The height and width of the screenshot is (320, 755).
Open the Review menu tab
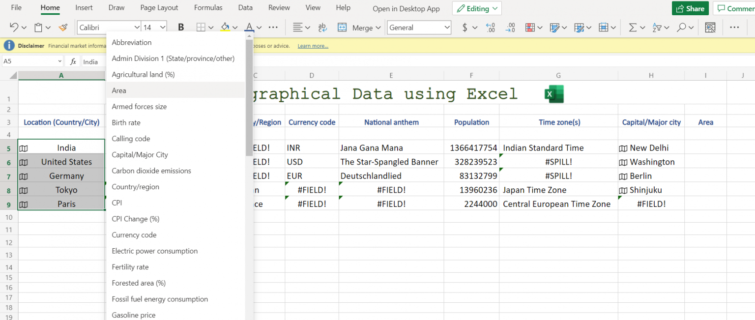coord(279,7)
